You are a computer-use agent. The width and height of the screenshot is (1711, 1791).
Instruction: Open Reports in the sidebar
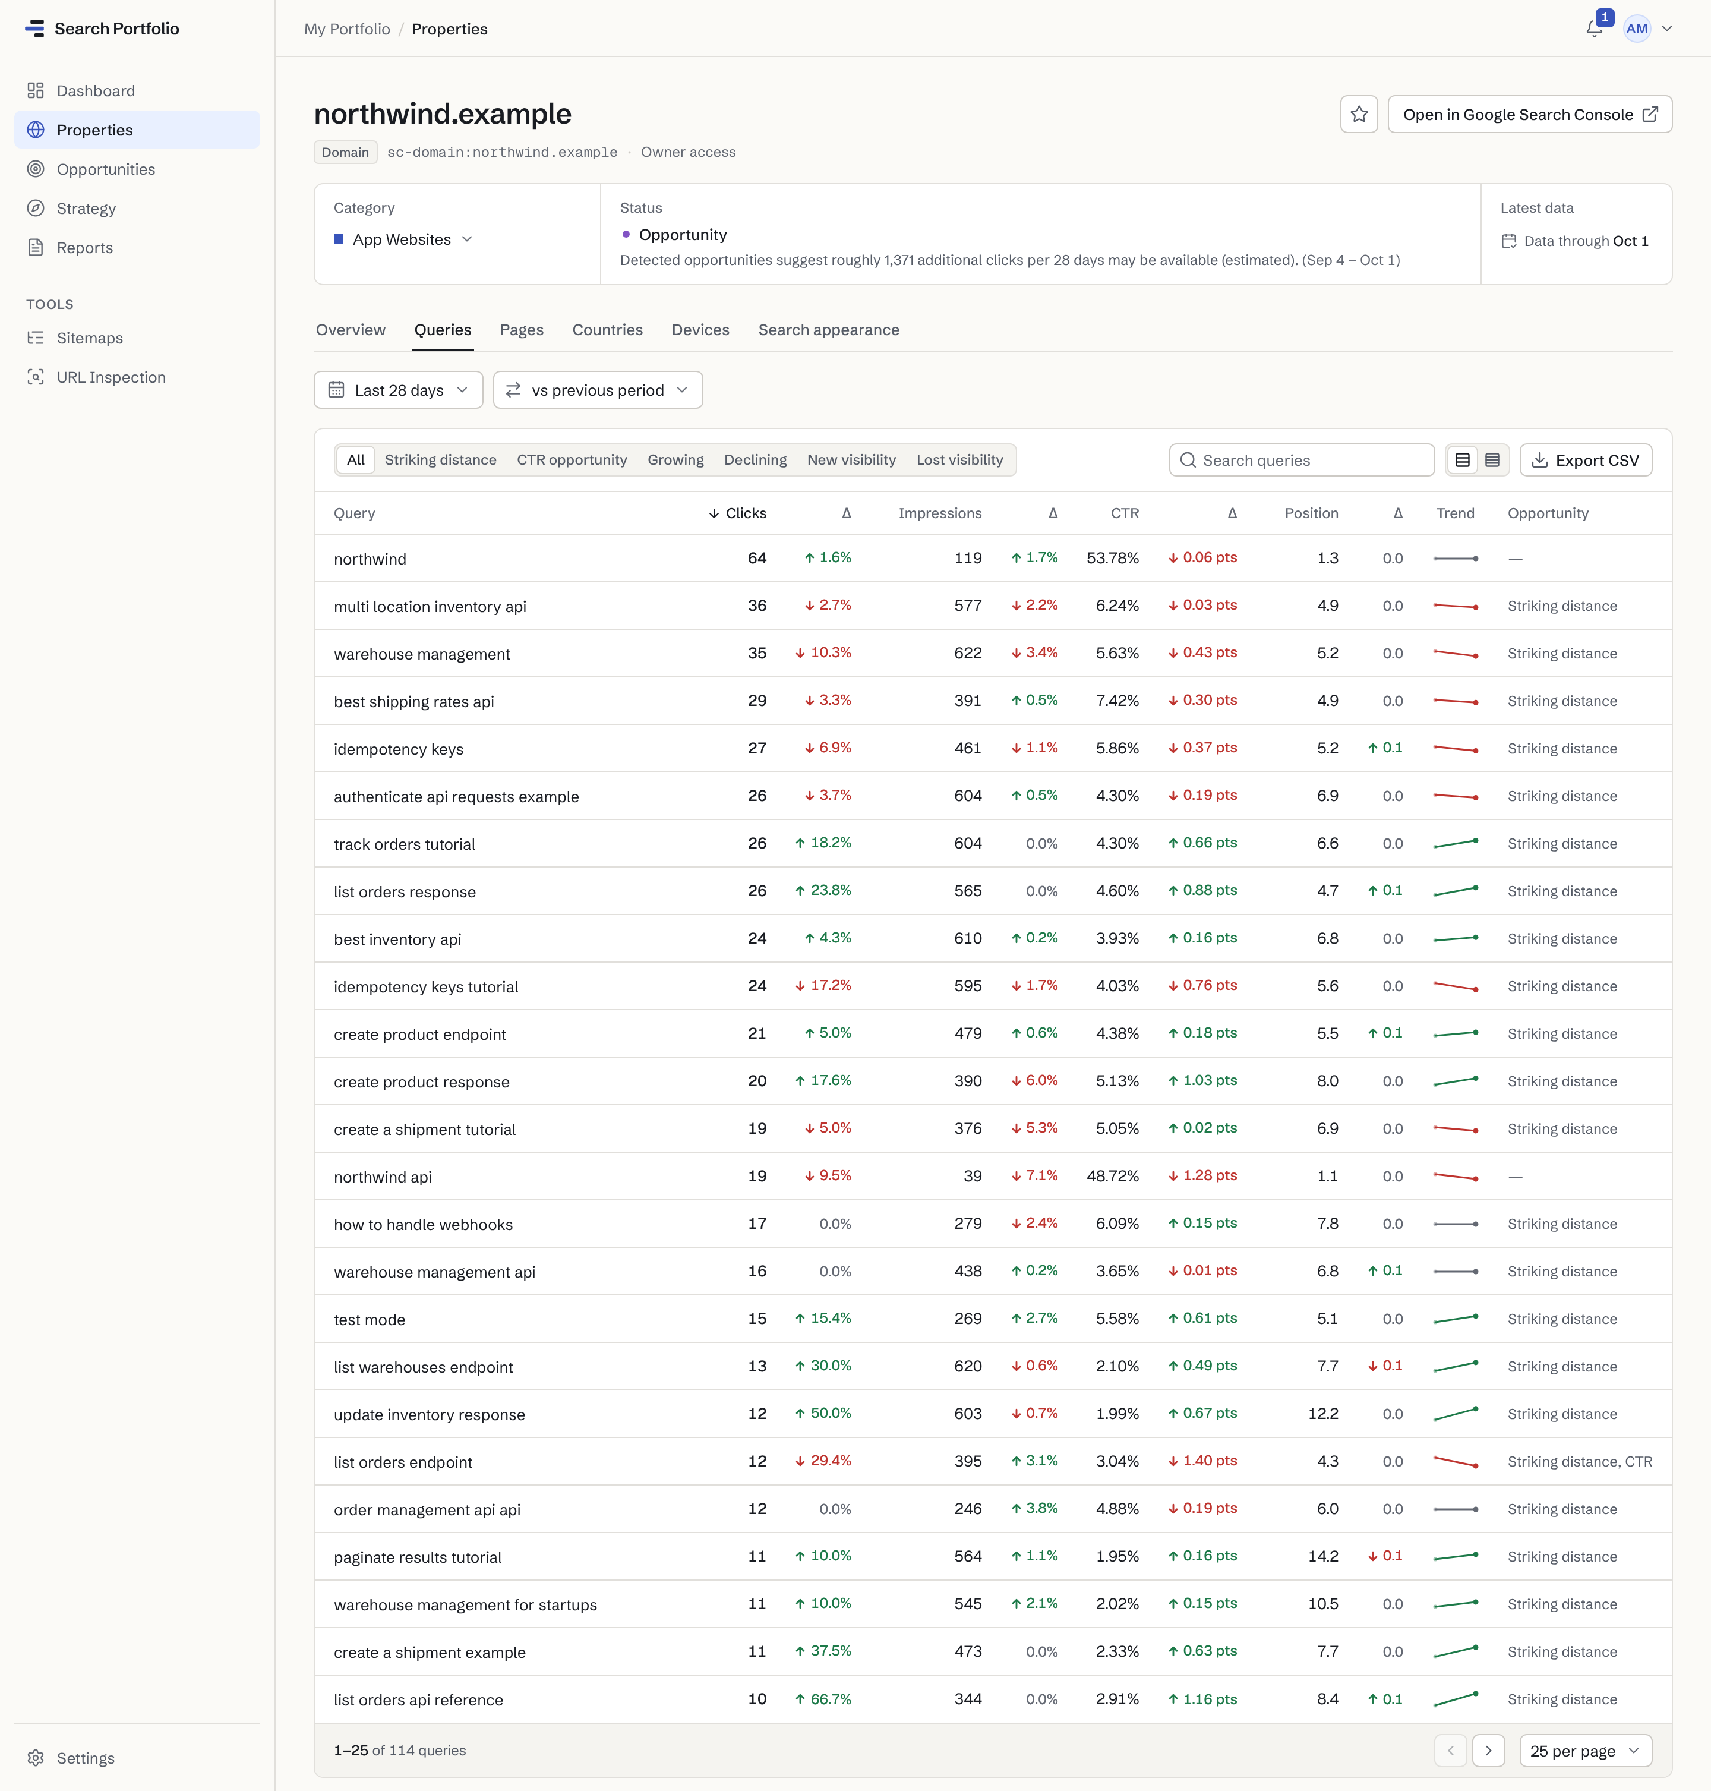pyautogui.click(x=137, y=247)
